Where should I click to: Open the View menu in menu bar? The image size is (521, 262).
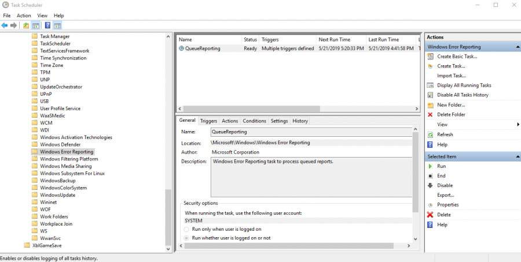[42, 16]
